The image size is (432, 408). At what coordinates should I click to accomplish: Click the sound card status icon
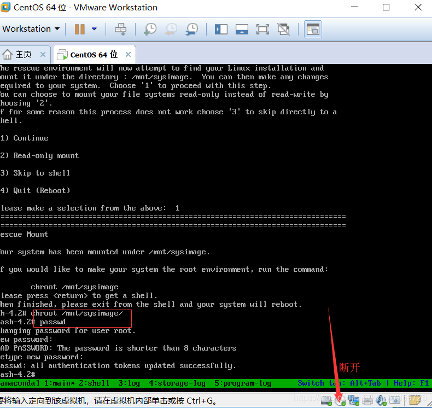click(x=381, y=400)
